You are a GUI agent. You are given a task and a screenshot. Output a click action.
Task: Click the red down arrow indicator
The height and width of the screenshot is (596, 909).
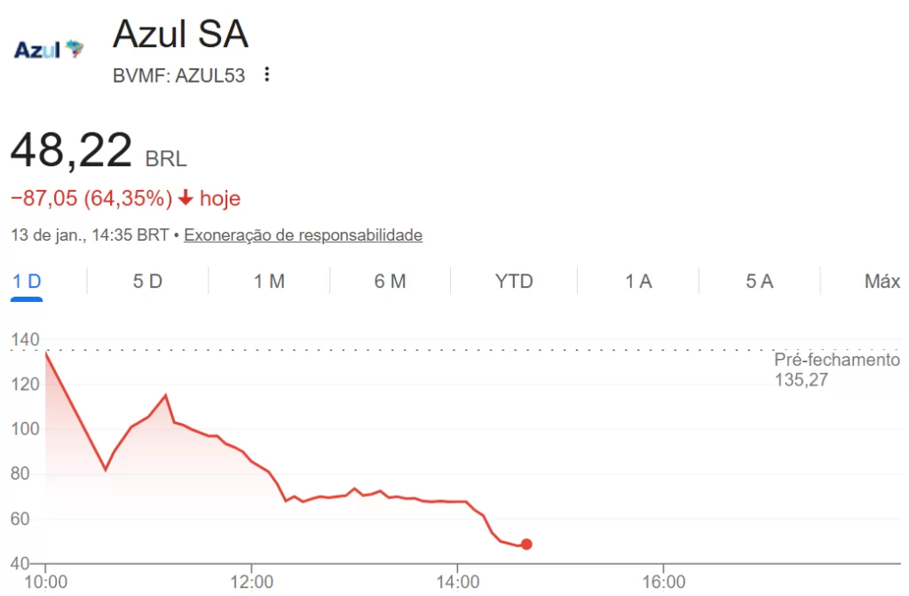(x=186, y=198)
